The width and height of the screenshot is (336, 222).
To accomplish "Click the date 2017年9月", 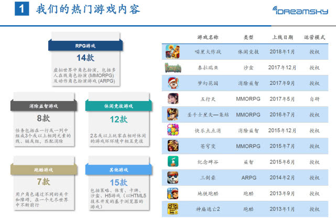I will (282, 83).
